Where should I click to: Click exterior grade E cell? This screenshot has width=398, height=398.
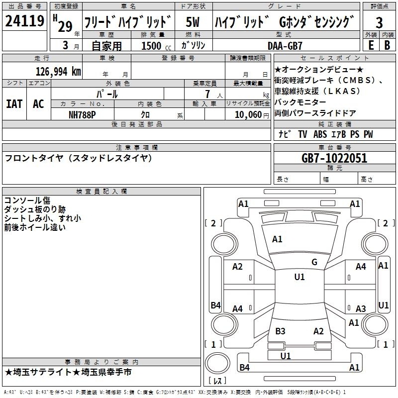click(371, 45)
